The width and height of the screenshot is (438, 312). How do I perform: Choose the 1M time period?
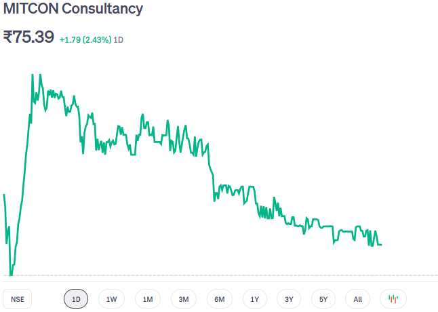click(x=148, y=298)
